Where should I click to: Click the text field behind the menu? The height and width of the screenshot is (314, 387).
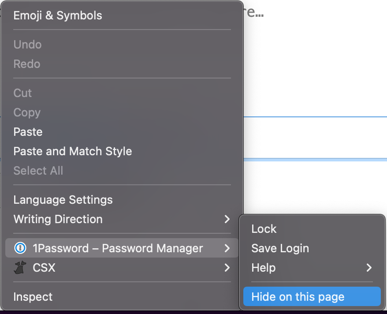(315, 138)
